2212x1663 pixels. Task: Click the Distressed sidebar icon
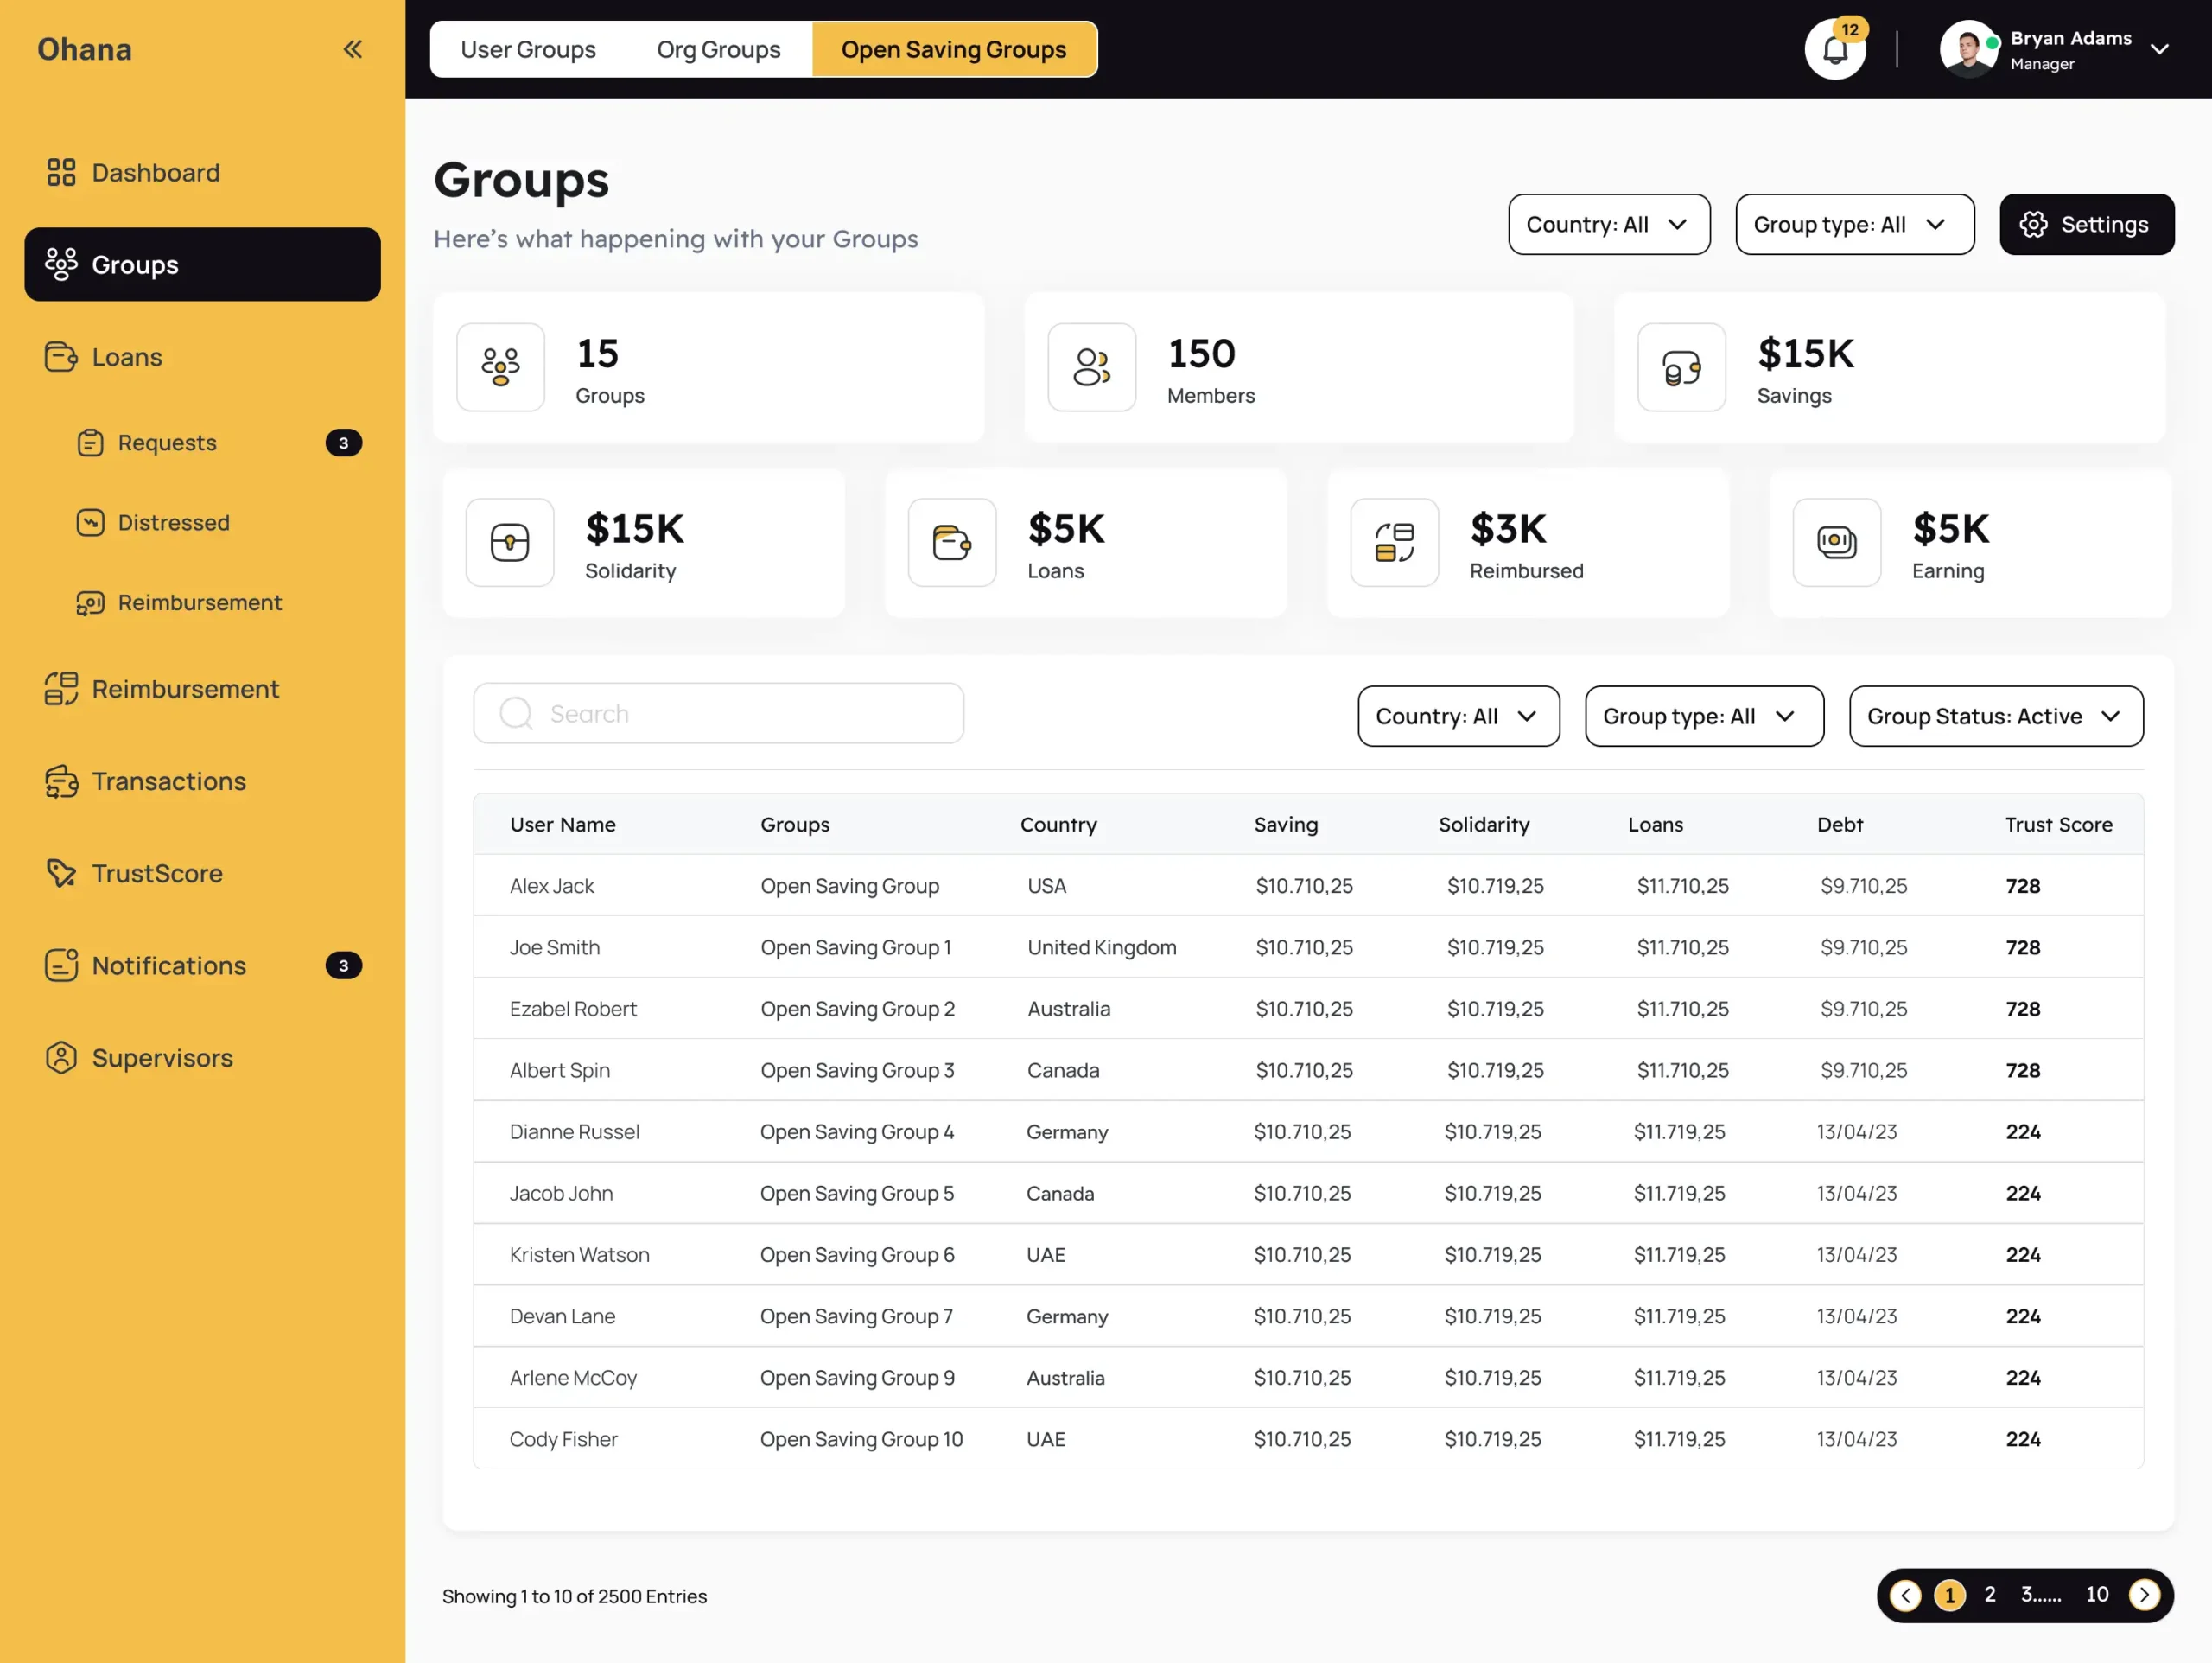pyautogui.click(x=91, y=522)
